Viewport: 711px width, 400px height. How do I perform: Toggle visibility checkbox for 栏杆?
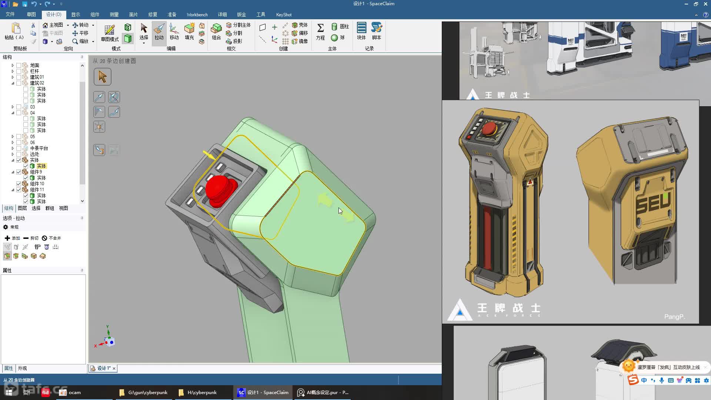pos(19,71)
